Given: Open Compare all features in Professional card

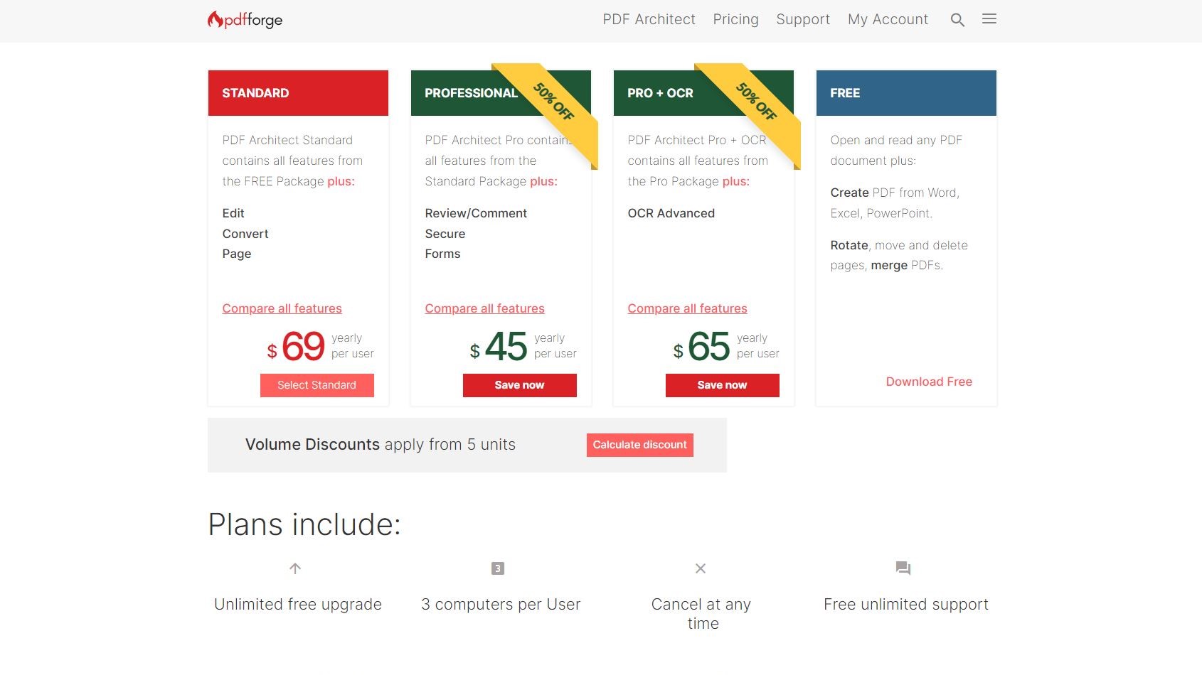Looking at the screenshot, I should [x=485, y=308].
